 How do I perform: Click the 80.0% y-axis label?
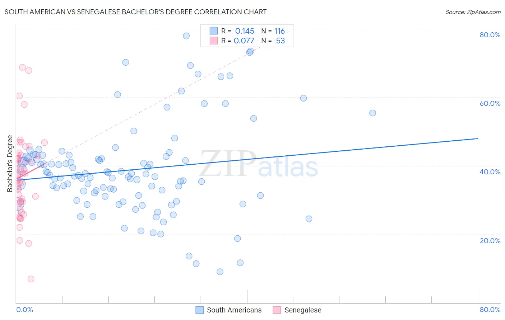coord(490,35)
